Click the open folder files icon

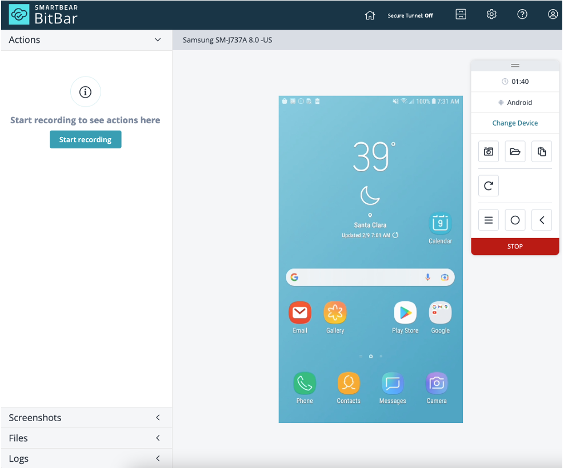click(x=515, y=152)
